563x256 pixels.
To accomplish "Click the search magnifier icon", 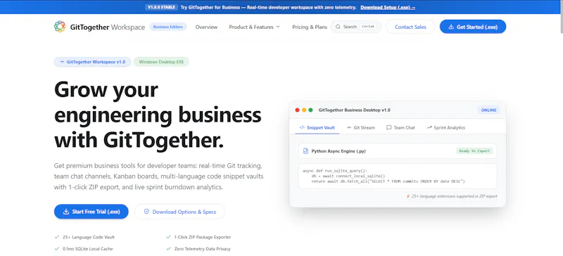I will tap(338, 27).
